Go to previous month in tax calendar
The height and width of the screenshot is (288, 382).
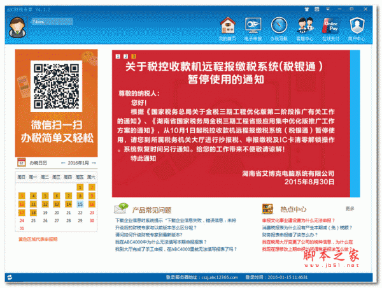(x=63, y=163)
